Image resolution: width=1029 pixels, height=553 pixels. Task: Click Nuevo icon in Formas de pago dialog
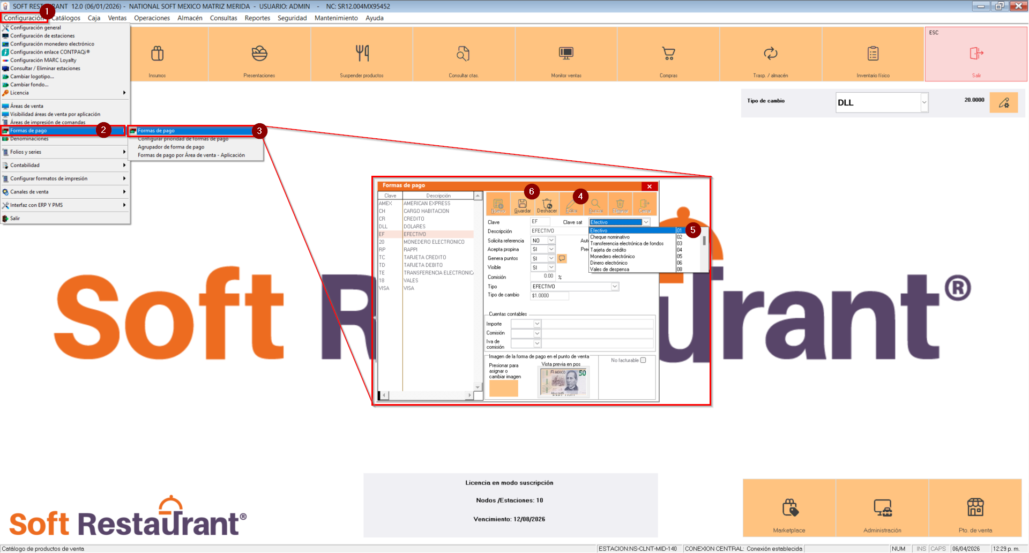point(498,205)
